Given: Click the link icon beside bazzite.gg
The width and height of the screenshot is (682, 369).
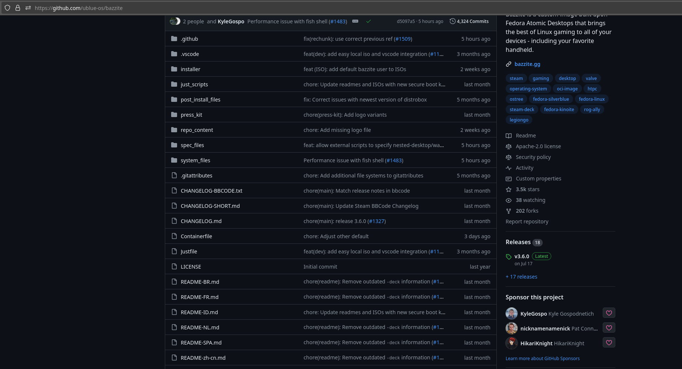Looking at the screenshot, I should pos(509,64).
